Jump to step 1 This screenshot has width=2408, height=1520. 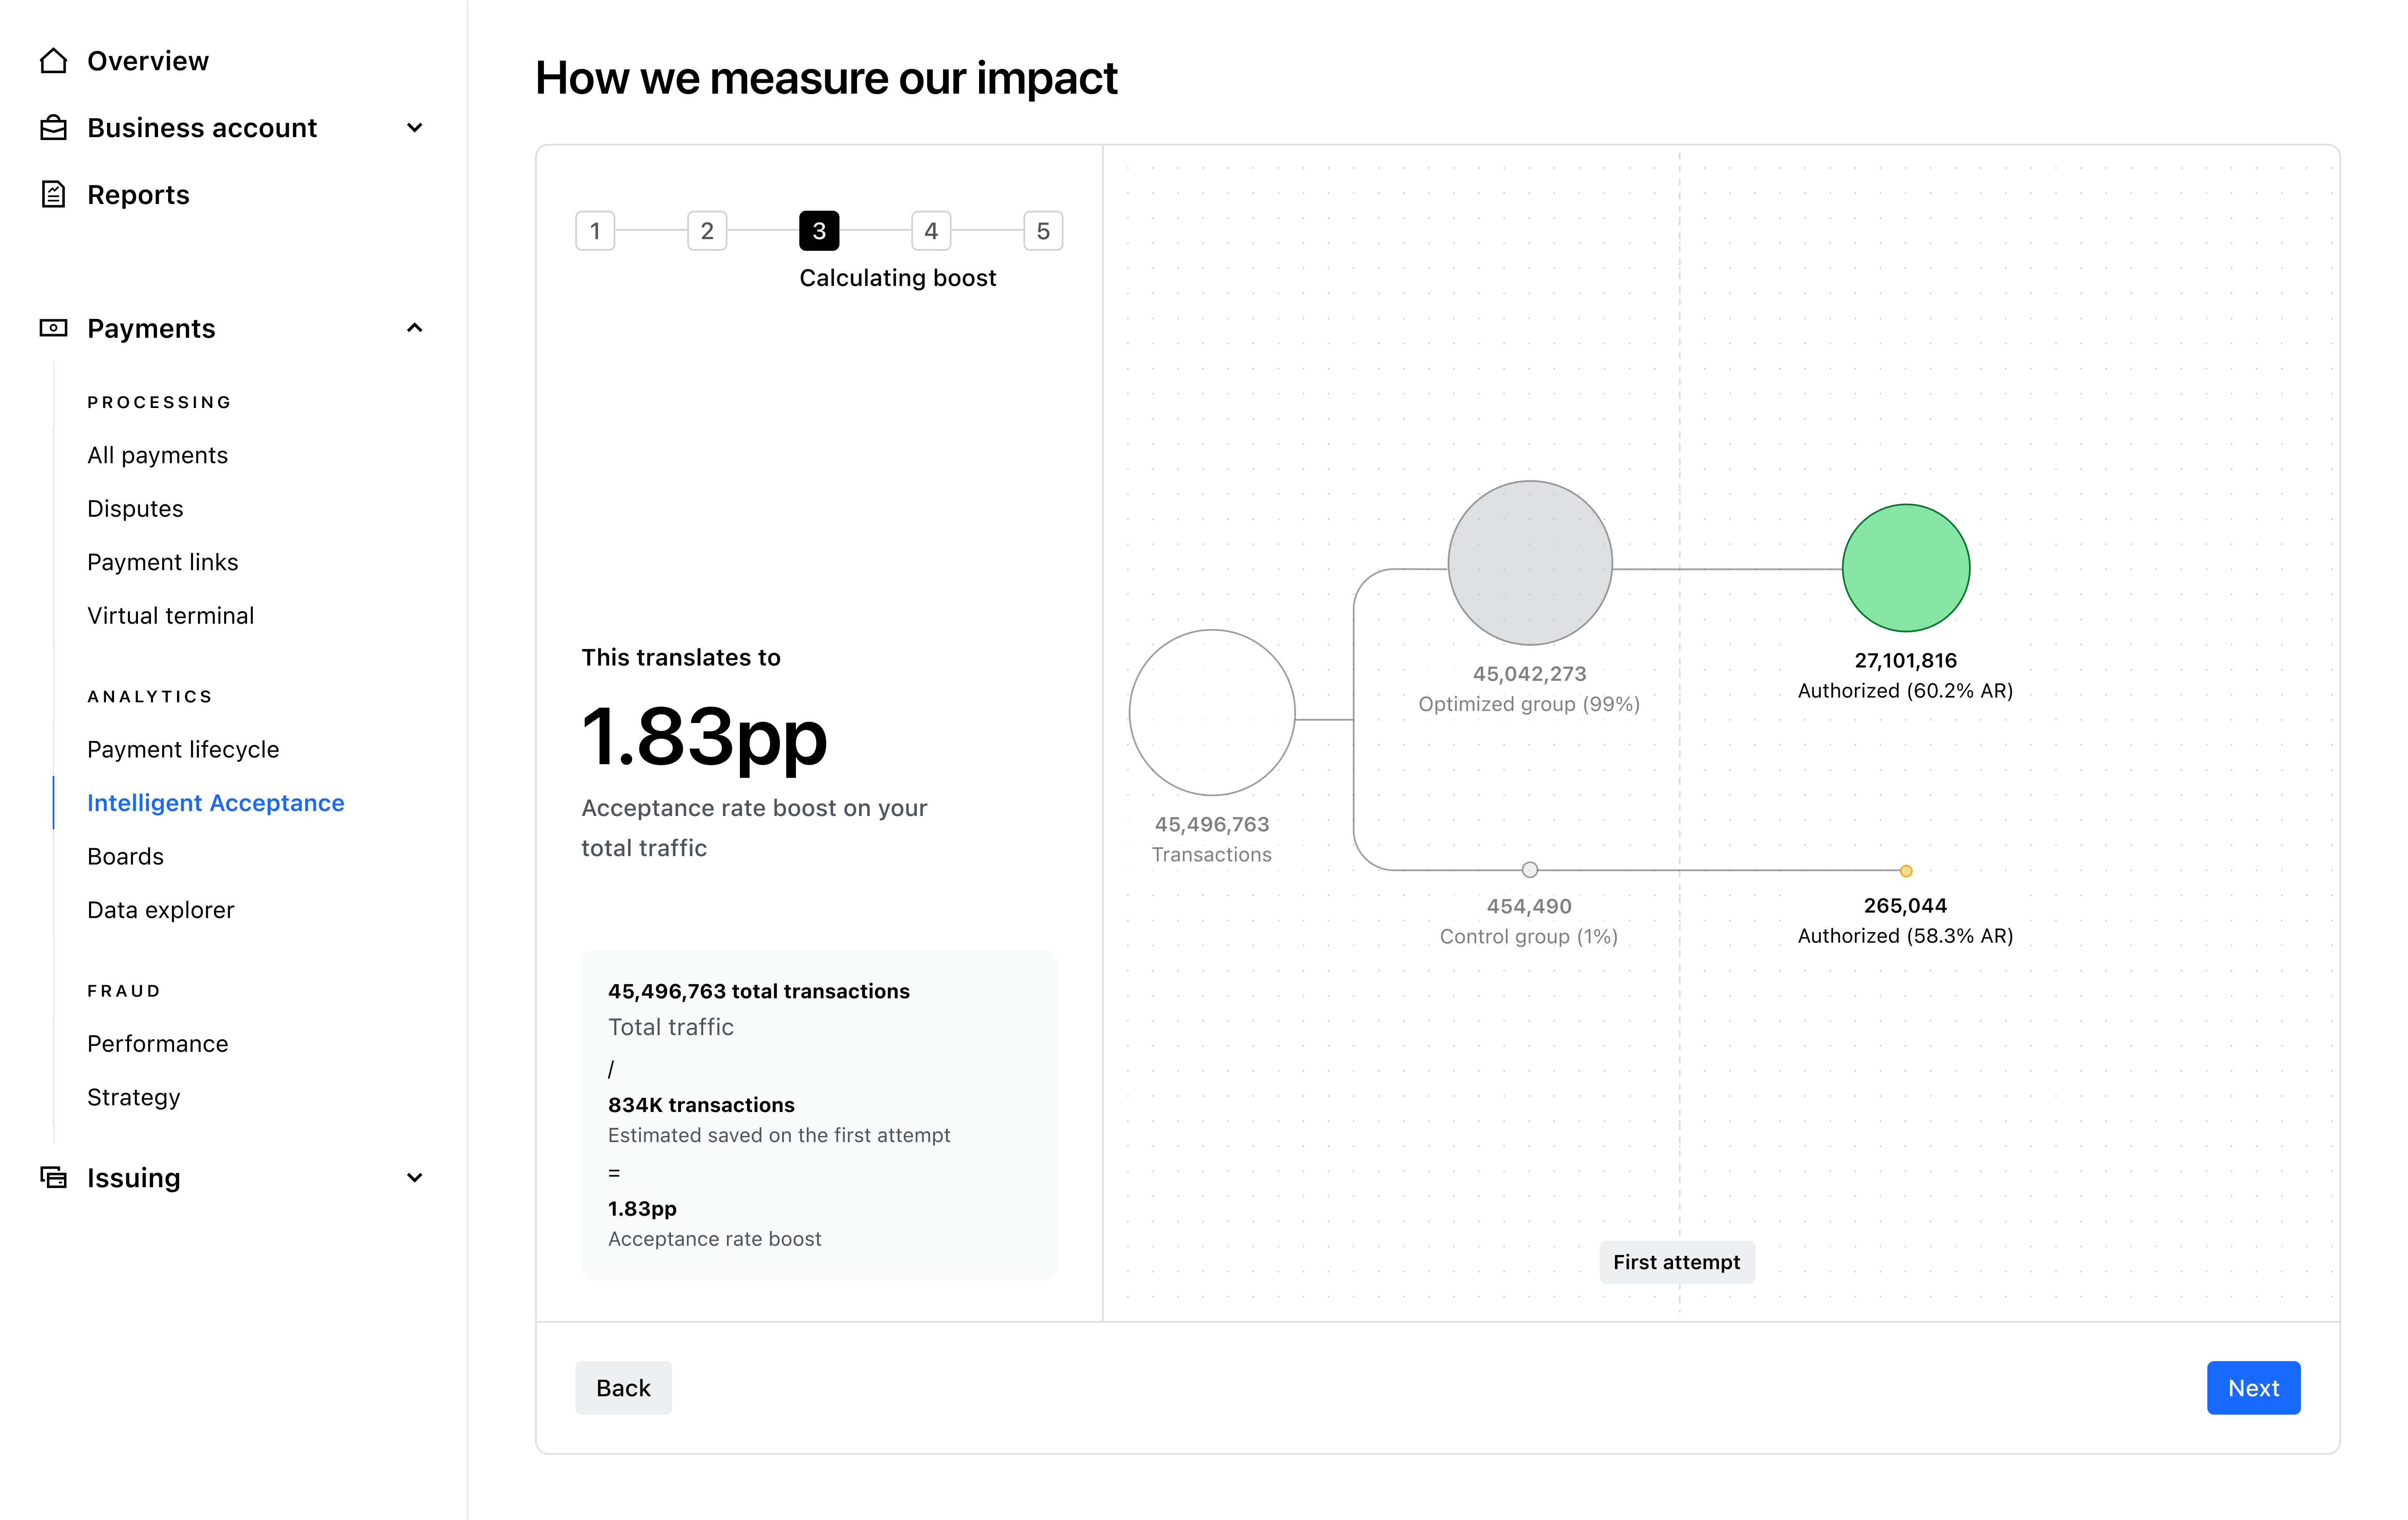coord(595,231)
